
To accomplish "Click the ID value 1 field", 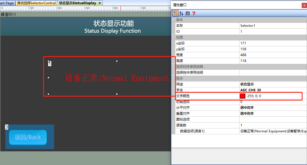I will click(273, 32).
